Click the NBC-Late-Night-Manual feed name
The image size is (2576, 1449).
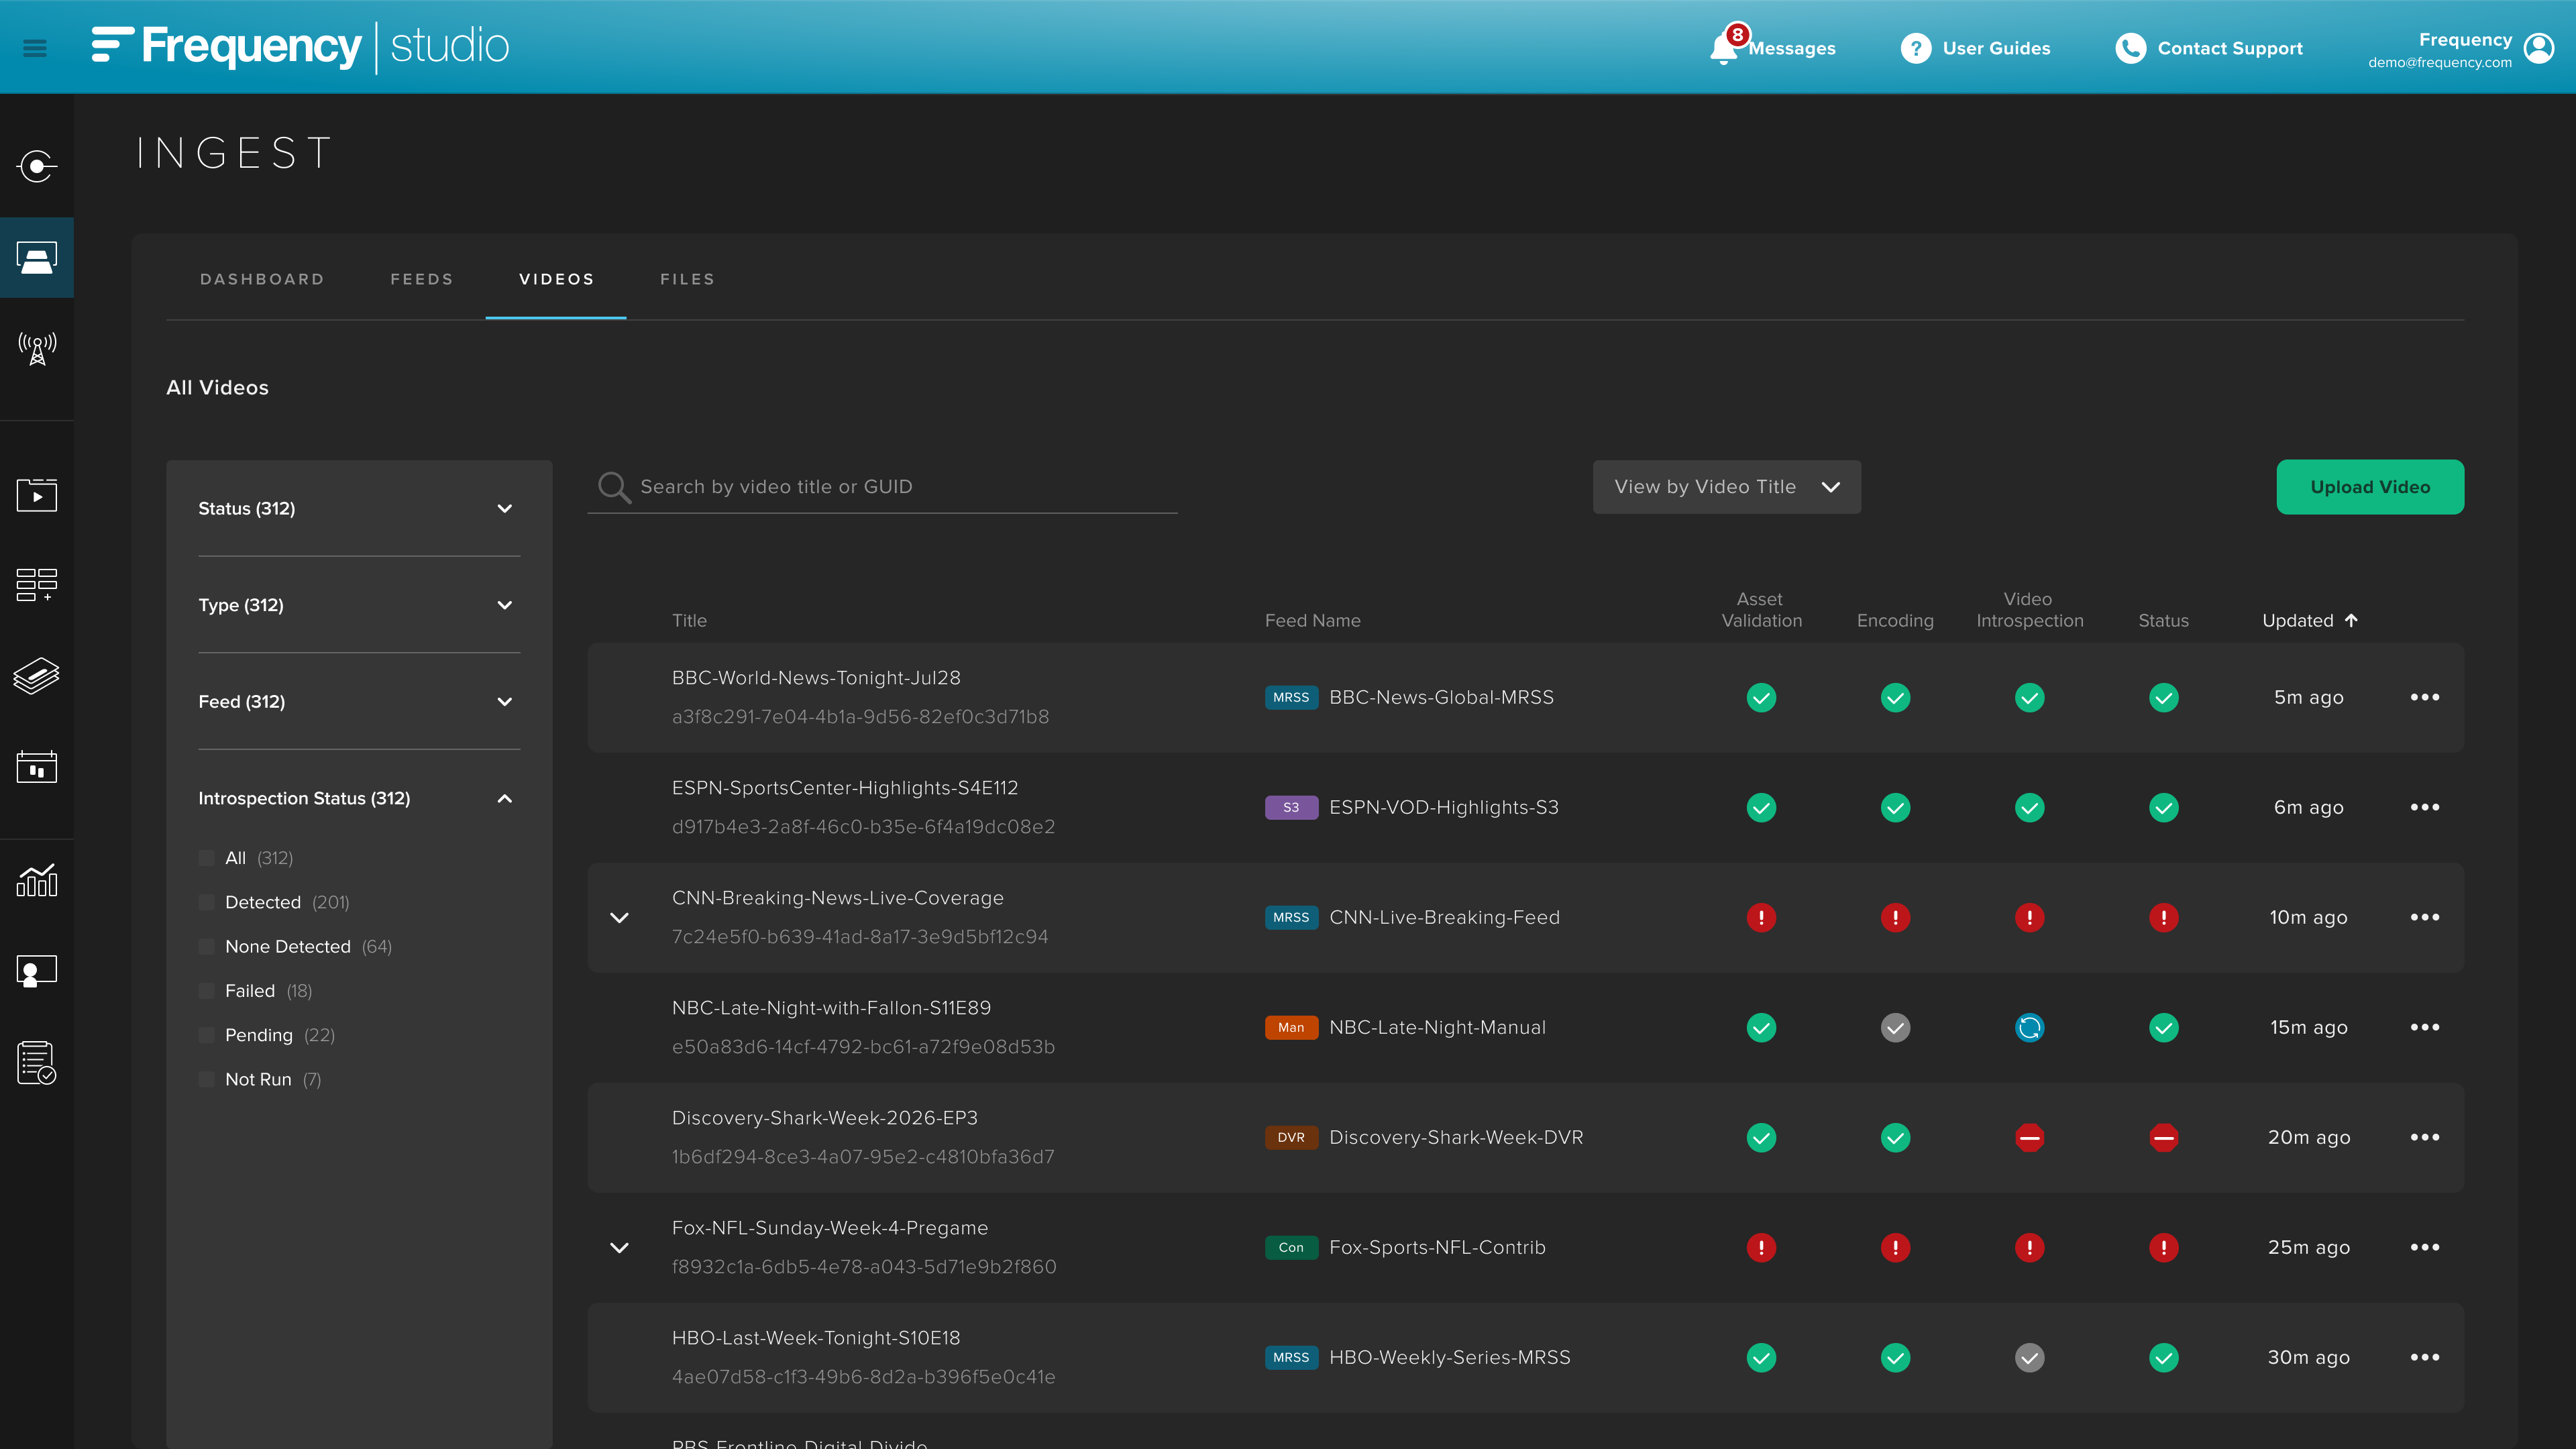1437,1027
